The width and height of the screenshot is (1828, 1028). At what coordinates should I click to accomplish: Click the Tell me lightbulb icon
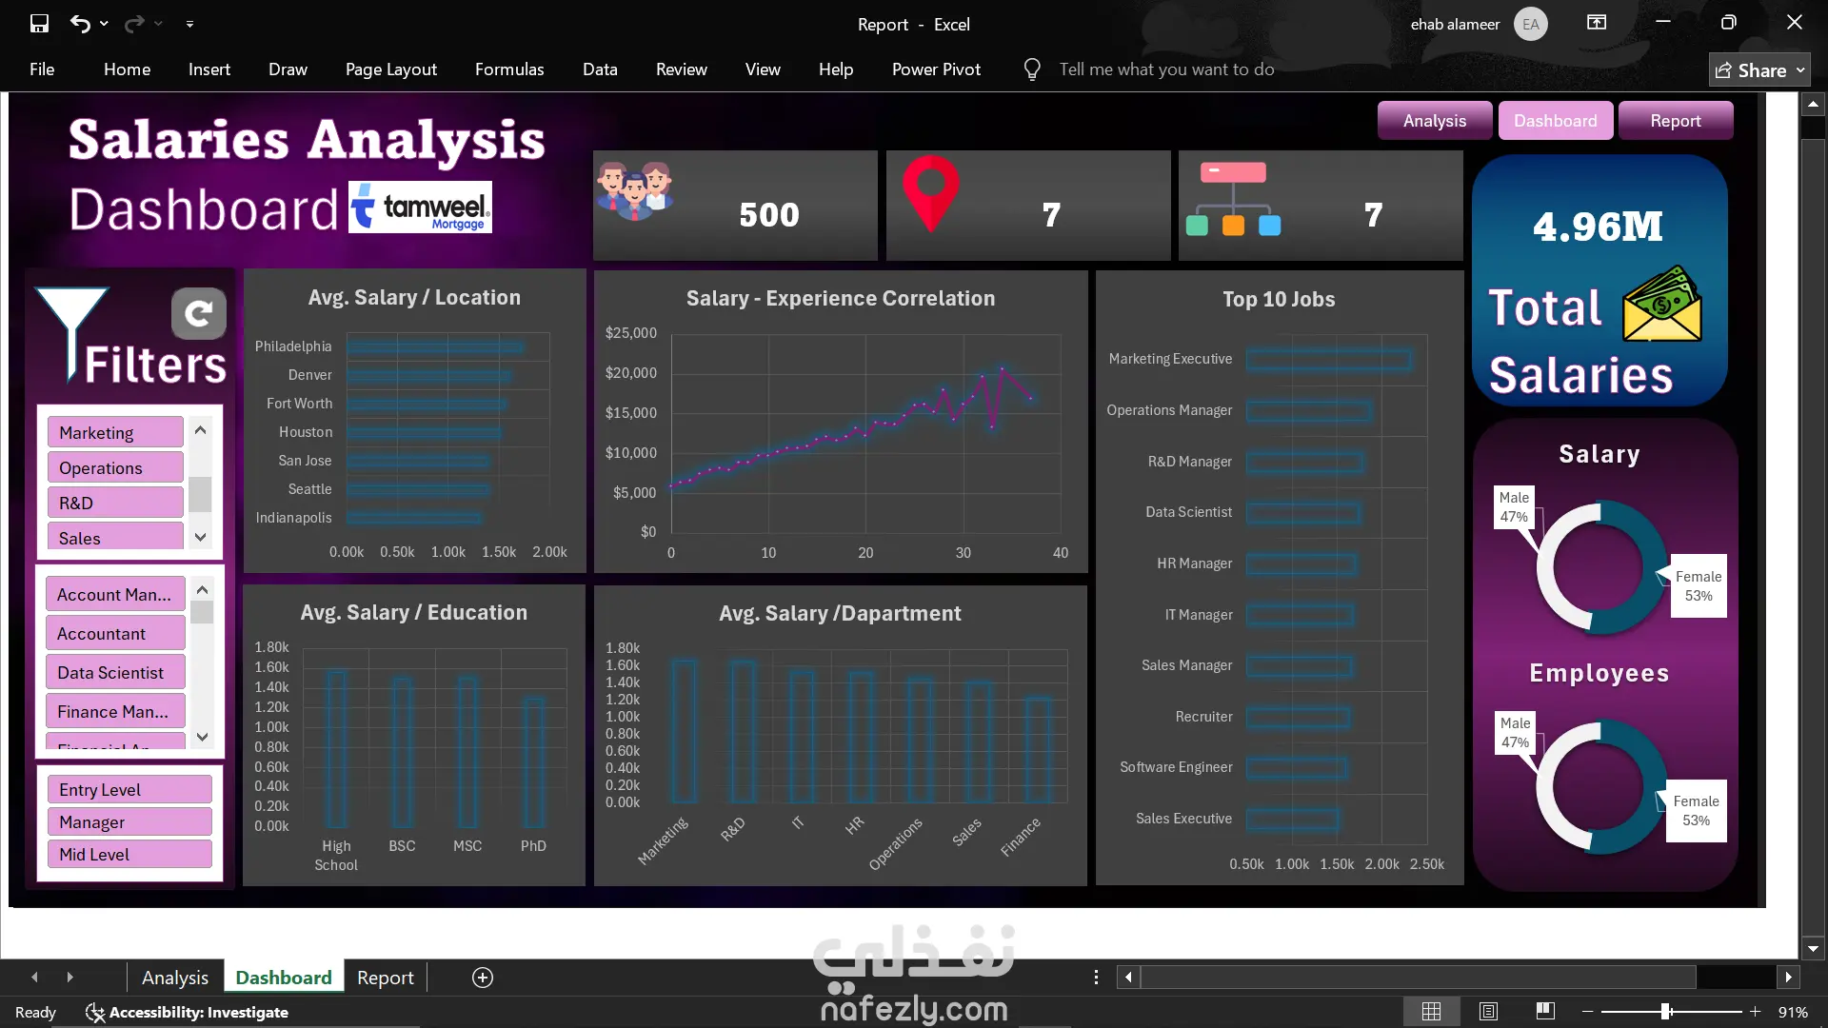click(x=1032, y=69)
